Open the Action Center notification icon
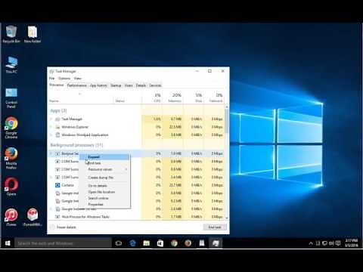 [x=338, y=243]
